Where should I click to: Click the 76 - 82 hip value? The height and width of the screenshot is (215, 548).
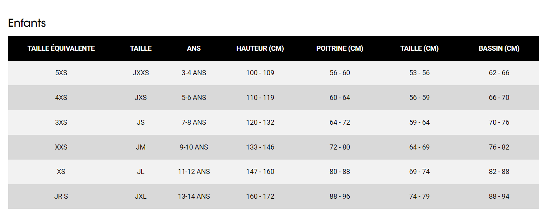point(499,147)
